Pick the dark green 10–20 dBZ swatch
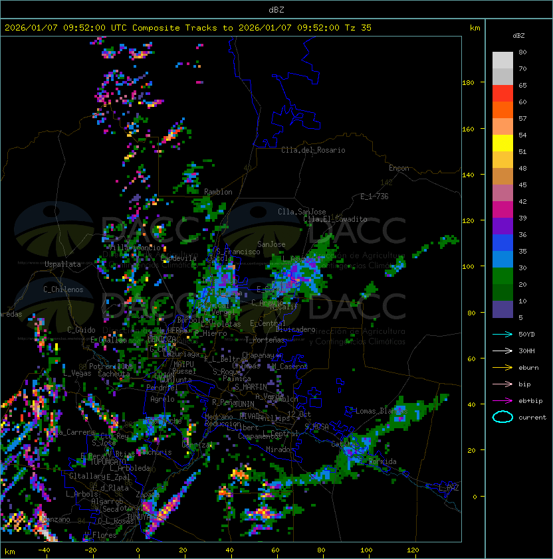The image size is (553, 559). pos(502,292)
